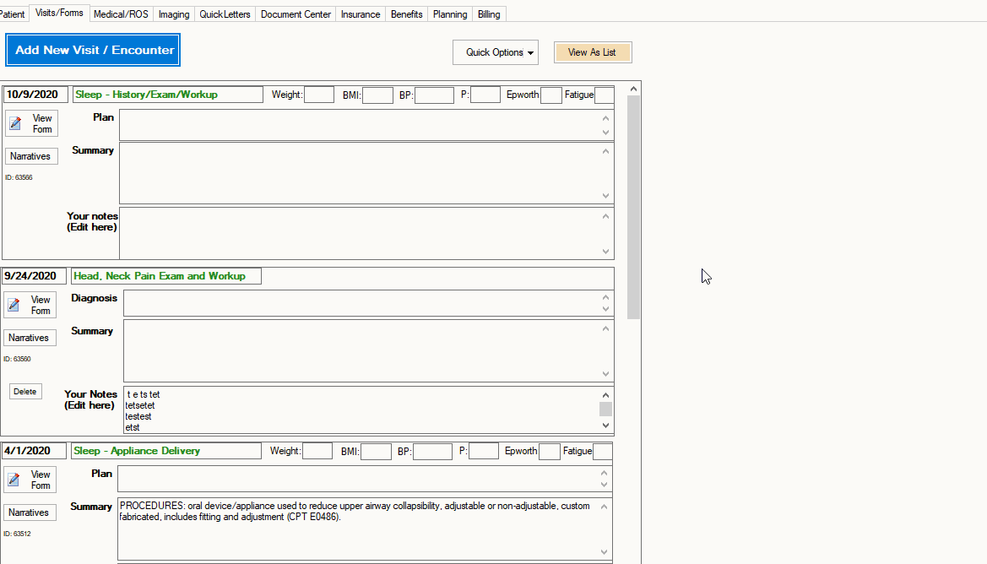Expand the Quick Options dropdown
The image size is (987, 564).
[x=496, y=52]
